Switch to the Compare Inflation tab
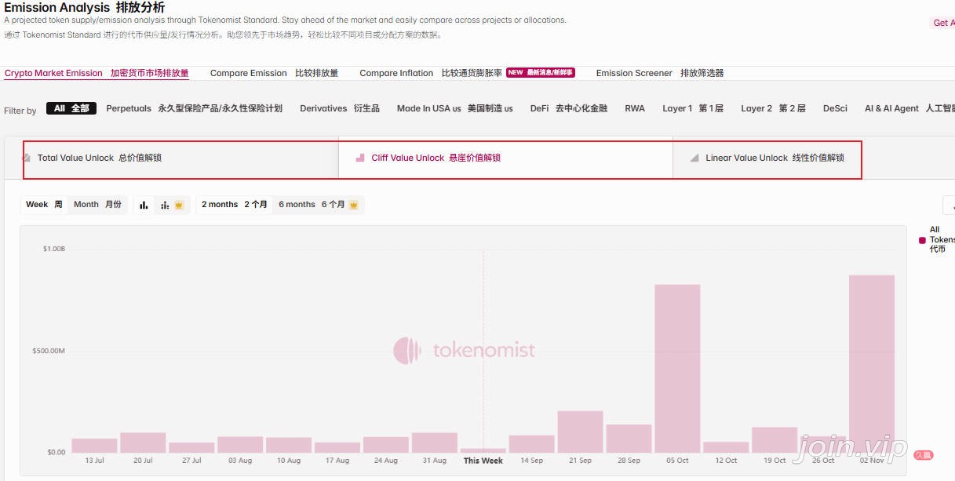This screenshot has height=481, width=955. click(x=431, y=73)
